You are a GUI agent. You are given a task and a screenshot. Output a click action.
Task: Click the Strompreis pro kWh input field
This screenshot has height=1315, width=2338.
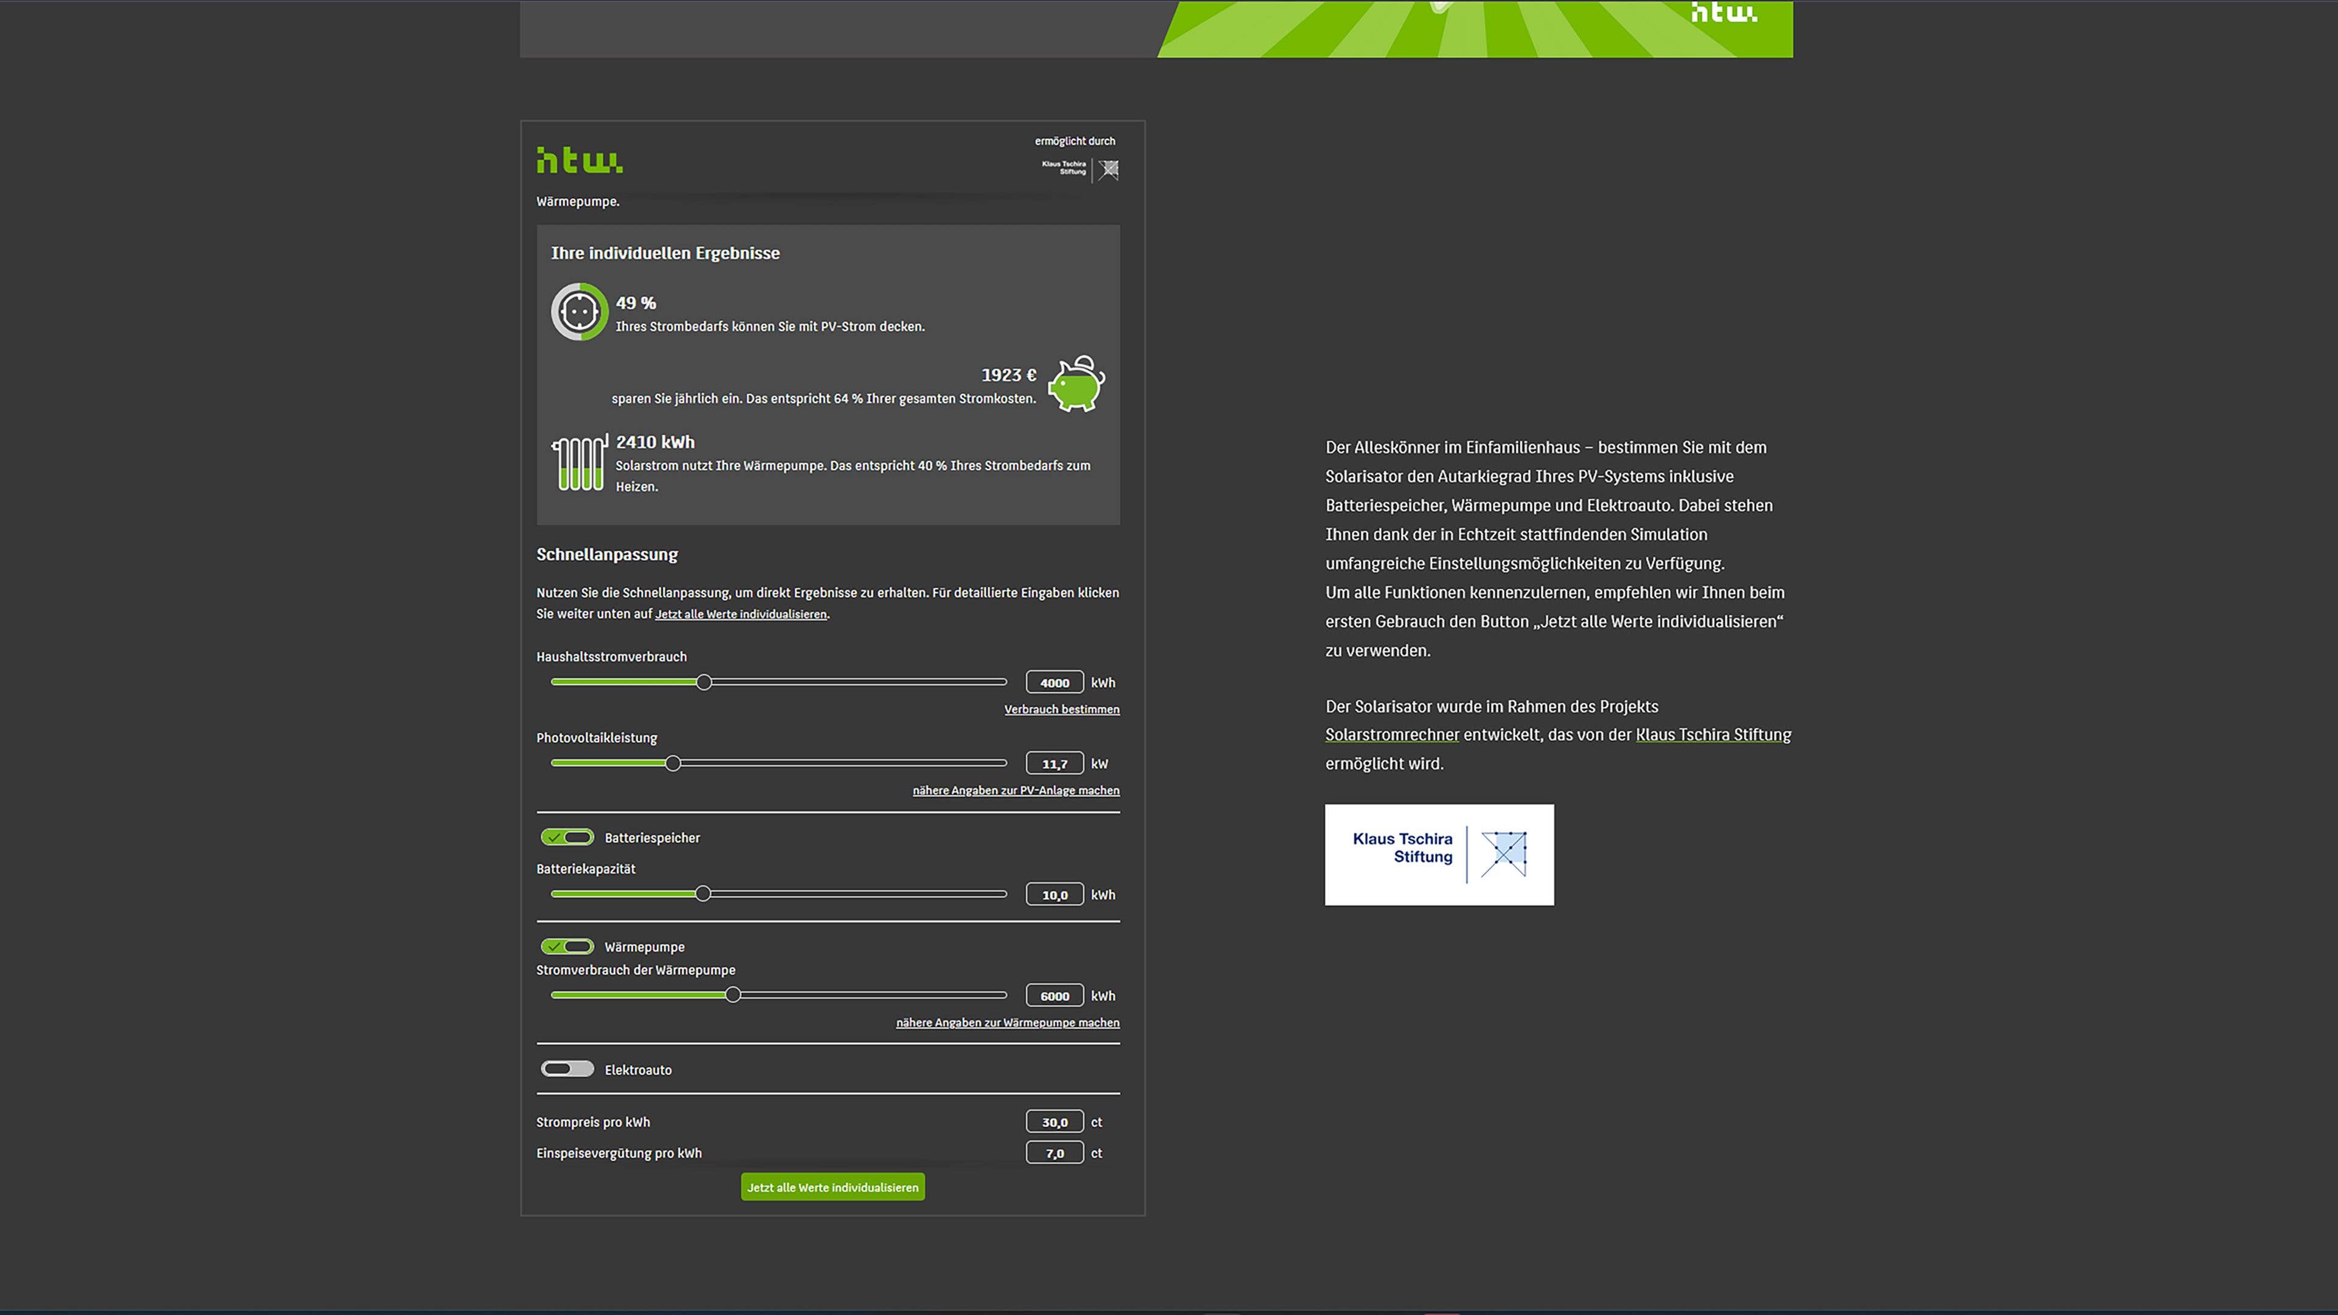(1054, 1121)
